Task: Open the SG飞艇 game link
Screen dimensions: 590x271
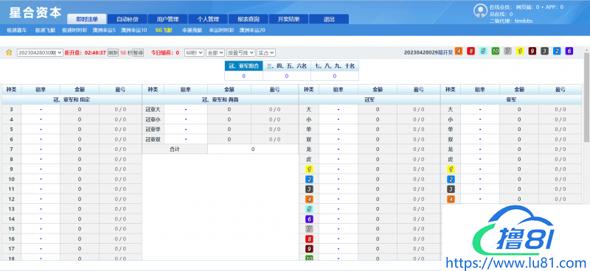Action: click(x=164, y=30)
